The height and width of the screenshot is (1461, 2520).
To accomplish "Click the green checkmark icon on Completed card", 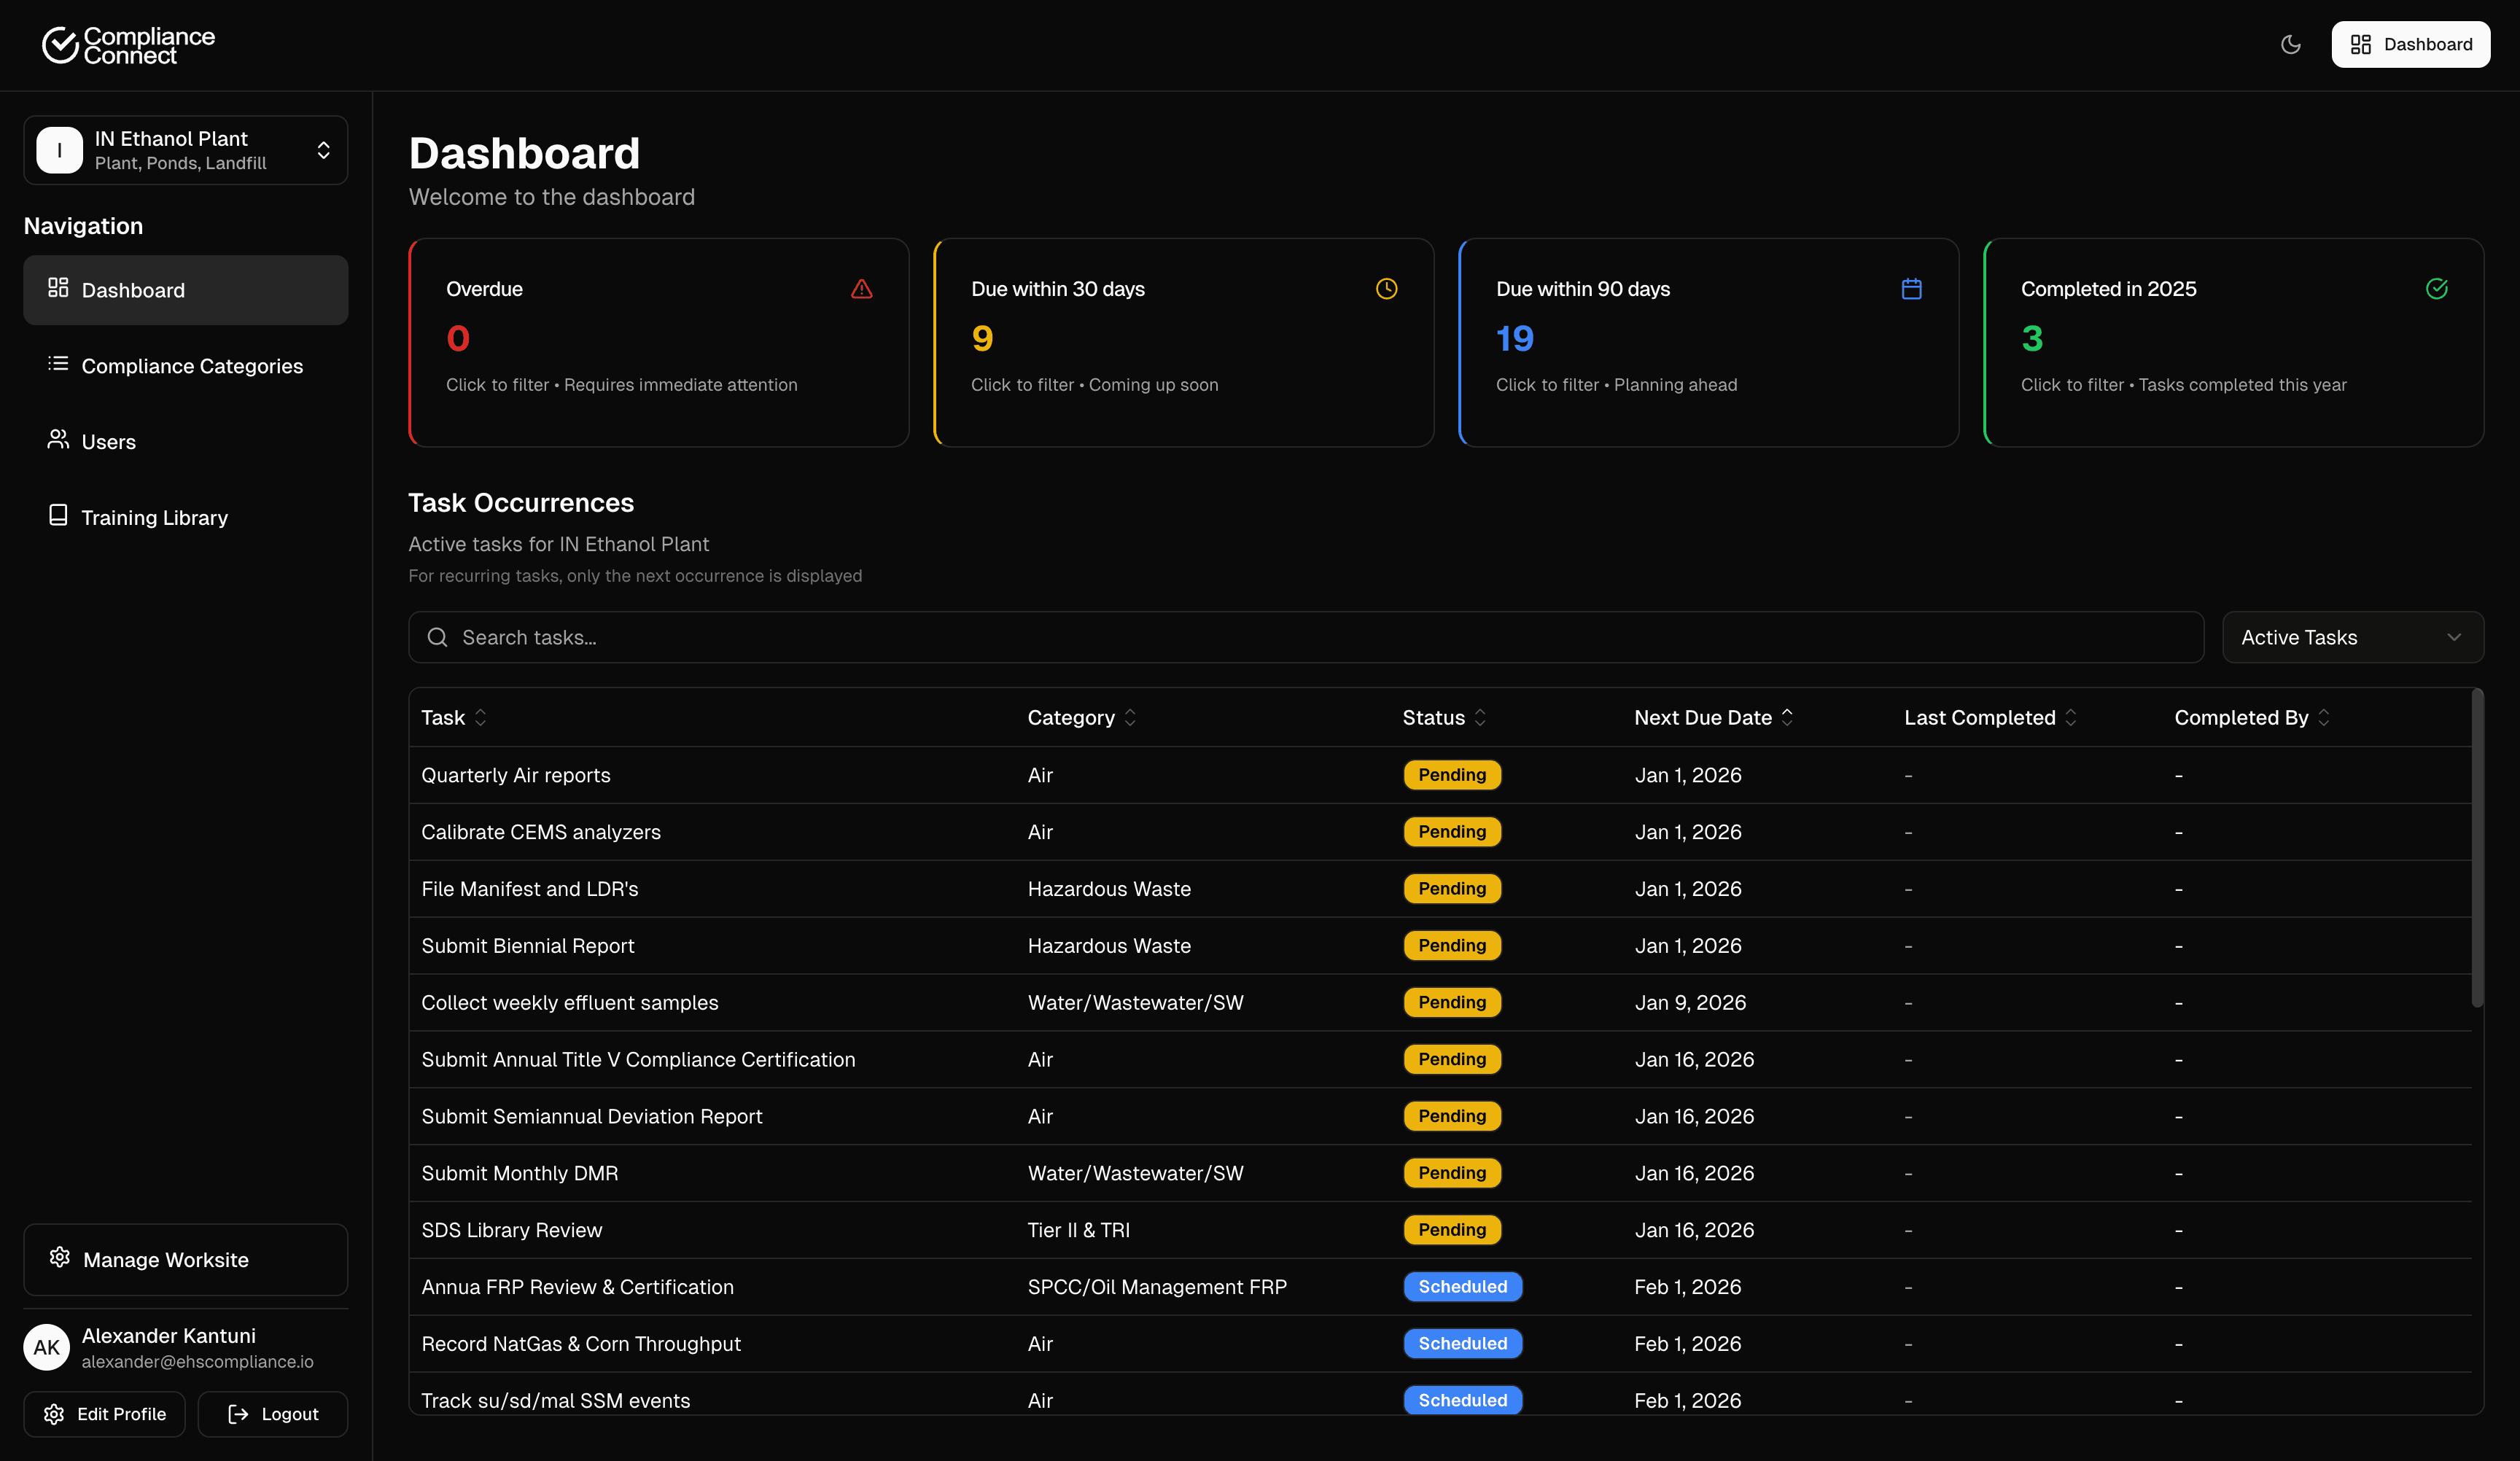I will coord(2436,289).
